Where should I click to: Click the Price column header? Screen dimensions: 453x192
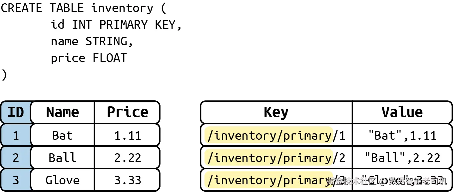(x=127, y=112)
